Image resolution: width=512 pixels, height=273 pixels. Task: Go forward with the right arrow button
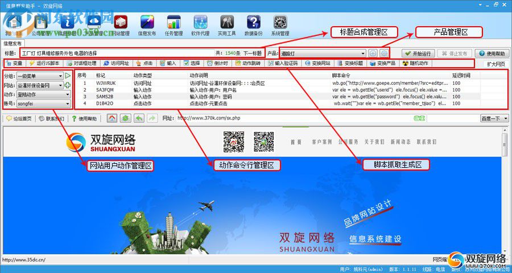coord(152,118)
